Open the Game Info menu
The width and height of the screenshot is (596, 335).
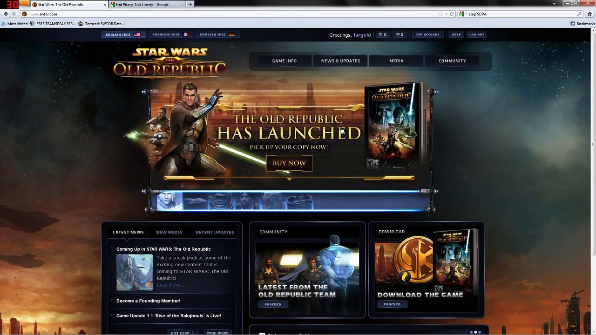284,61
